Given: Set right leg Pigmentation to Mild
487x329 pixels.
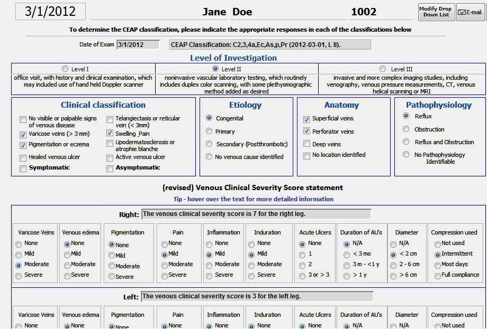Looking at the screenshot, I should click(112, 255).
